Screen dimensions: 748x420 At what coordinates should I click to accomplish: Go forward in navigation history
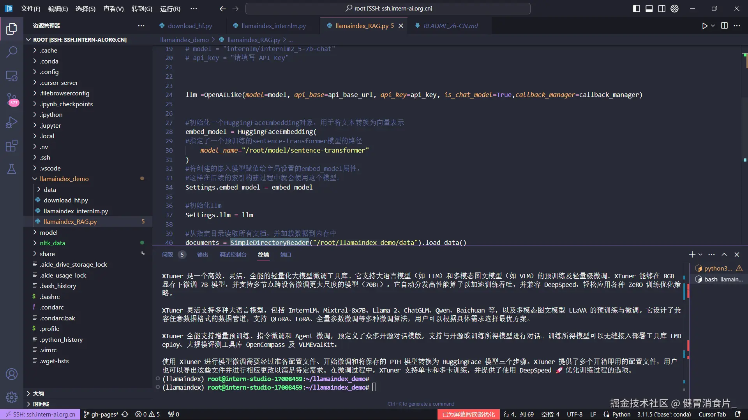tap(235, 9)
